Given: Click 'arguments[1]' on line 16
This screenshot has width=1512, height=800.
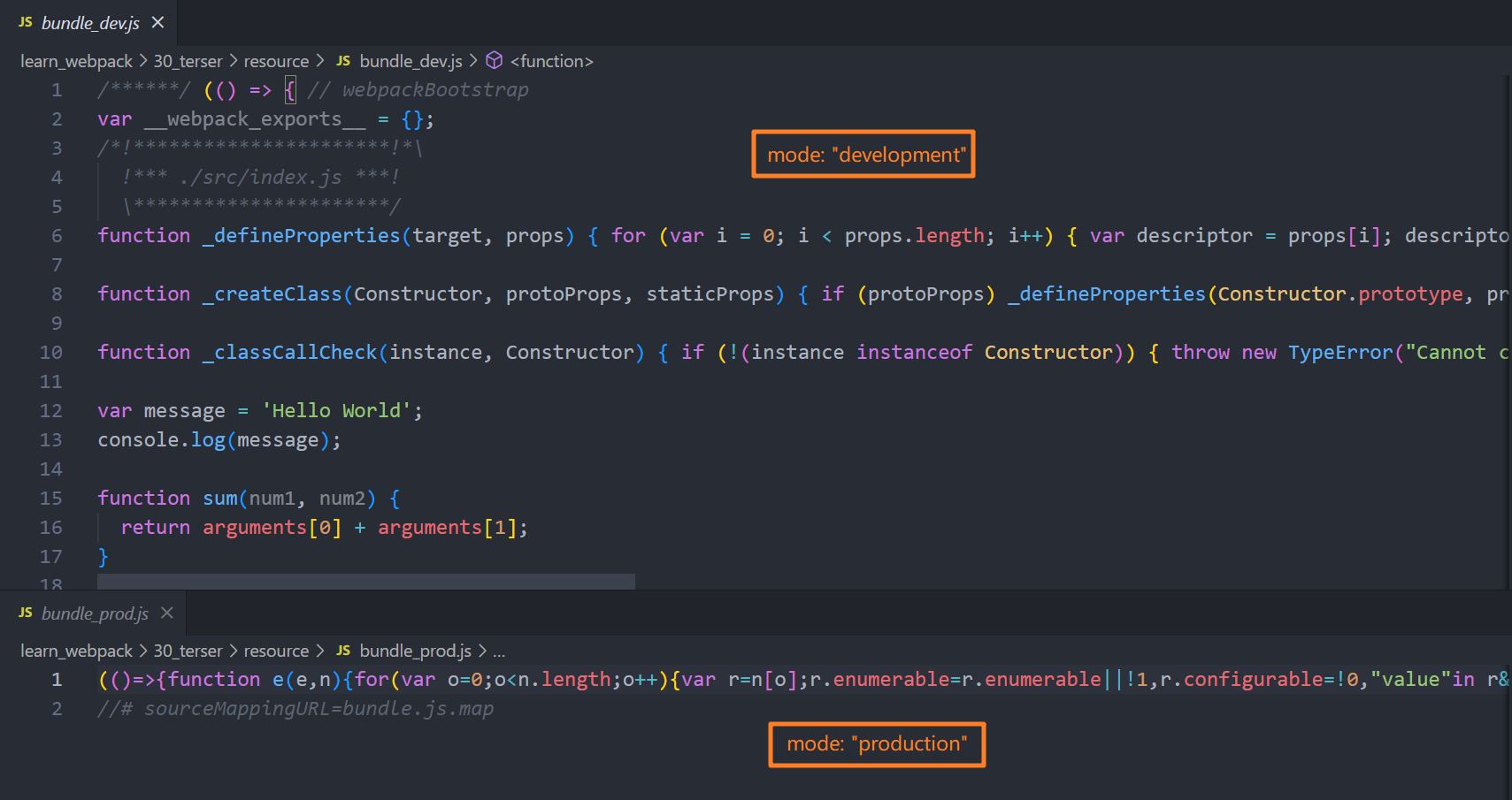Looking at the screenshot, I should click(x=448, y=528).
